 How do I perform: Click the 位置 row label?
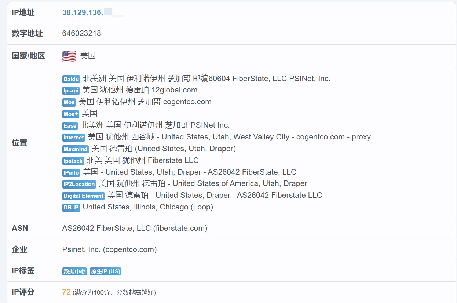click(x=20, y=143)
